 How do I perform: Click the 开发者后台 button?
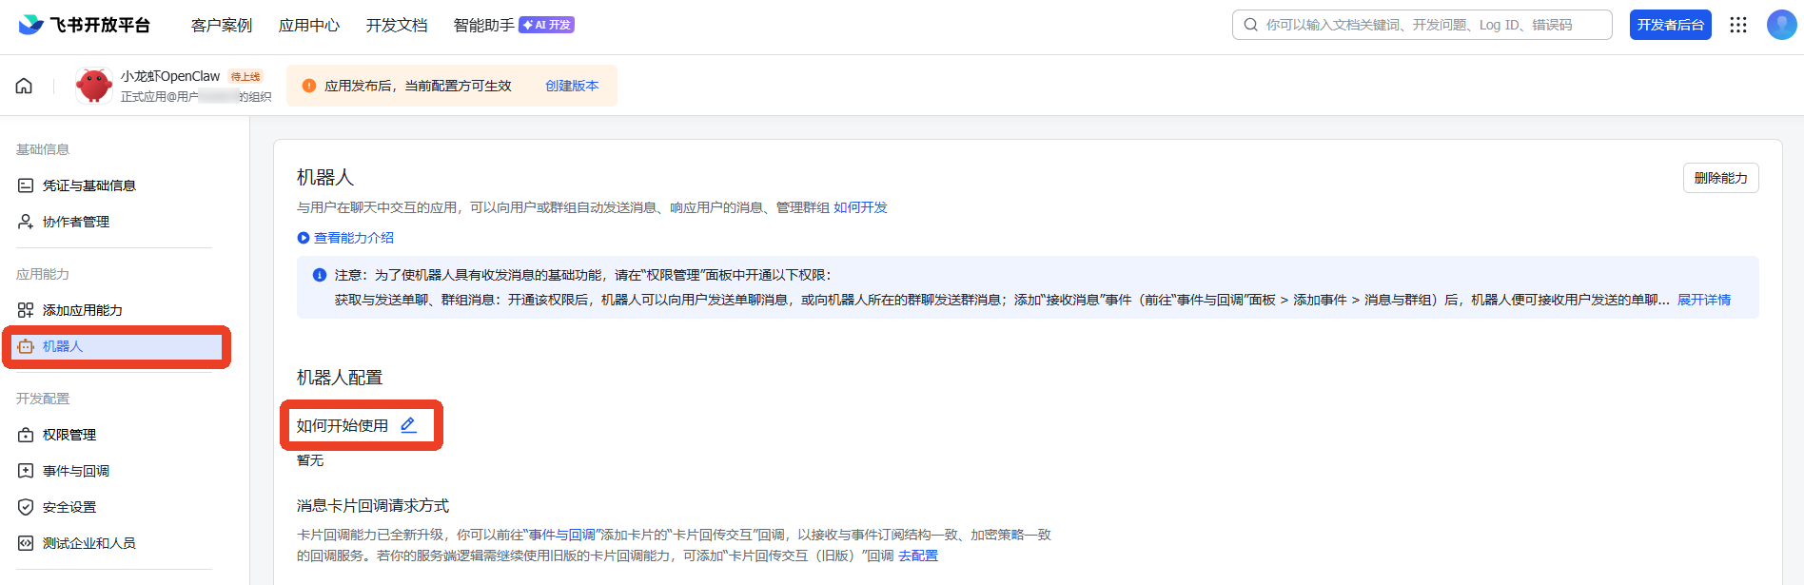click(1670, 25)
